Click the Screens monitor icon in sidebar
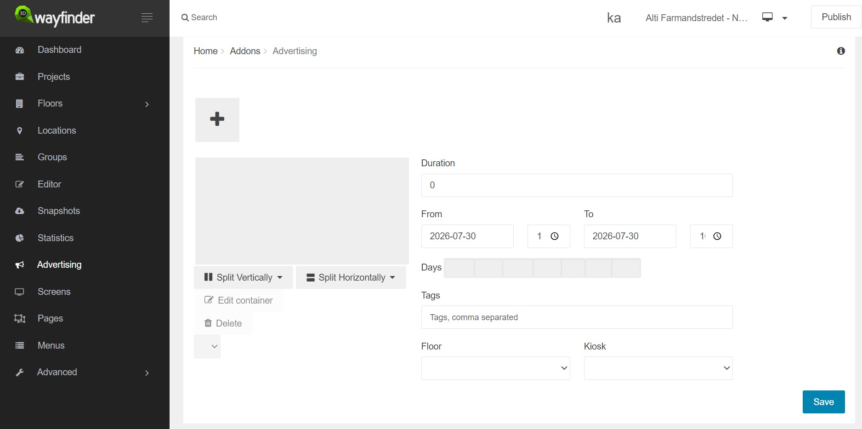Viewport: 862px width, 429px height. click(x=20, y=292)
